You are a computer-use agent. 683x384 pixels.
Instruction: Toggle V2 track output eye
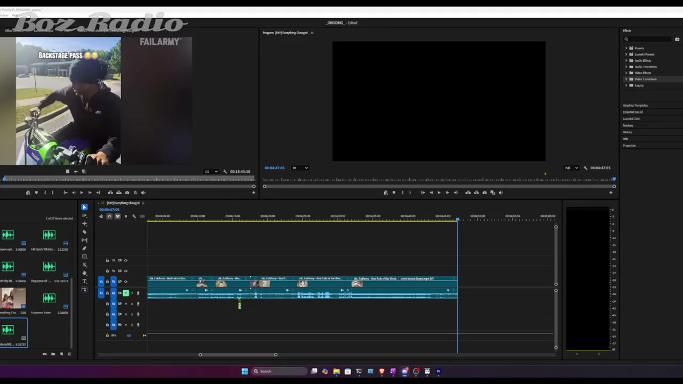[x=126, y=271]
